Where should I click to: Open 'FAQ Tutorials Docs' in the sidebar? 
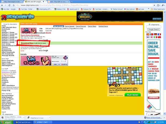[x=9, y=27]
